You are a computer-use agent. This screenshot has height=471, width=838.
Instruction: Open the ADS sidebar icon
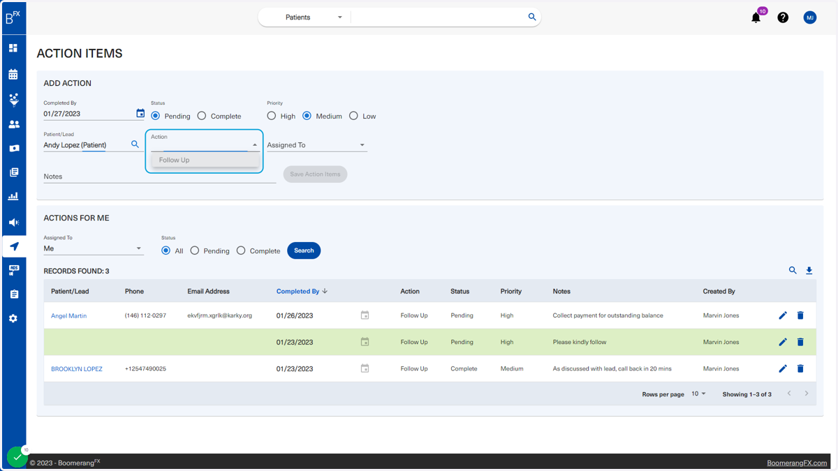pos(13,270)
